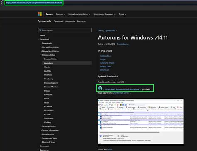
Task: Jump to Introduction section link
Action: (105, 56)
